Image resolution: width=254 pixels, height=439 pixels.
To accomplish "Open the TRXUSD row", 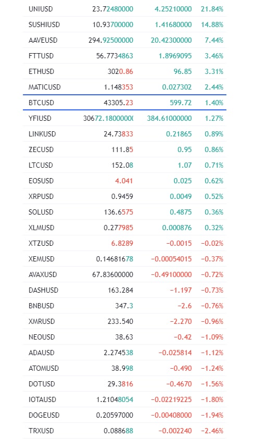I will pyautogui.click(x=124, y=431).
